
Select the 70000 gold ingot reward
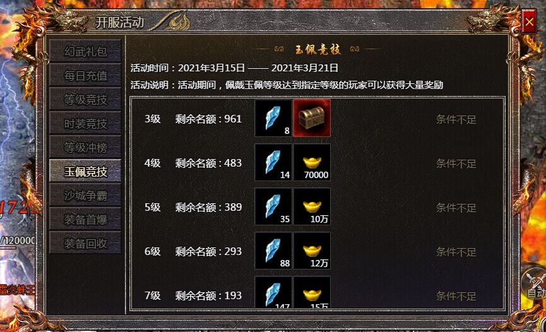point(312,162)
